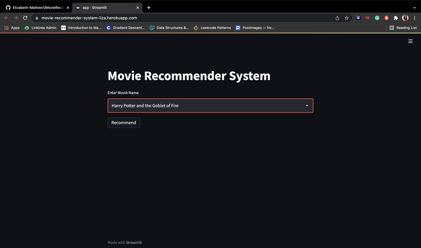Reload the page with the refresh icon
Image resolution: width=421 pixels, height=248 pixels.
tap(25, 18)
